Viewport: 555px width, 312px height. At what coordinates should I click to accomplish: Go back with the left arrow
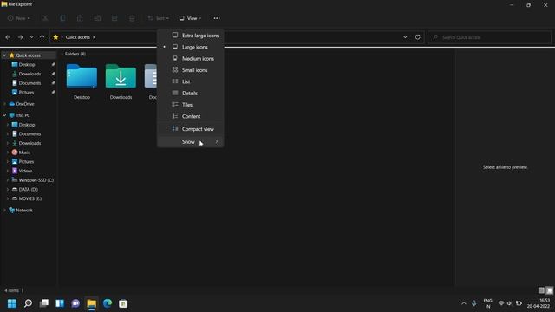(8, 37)
